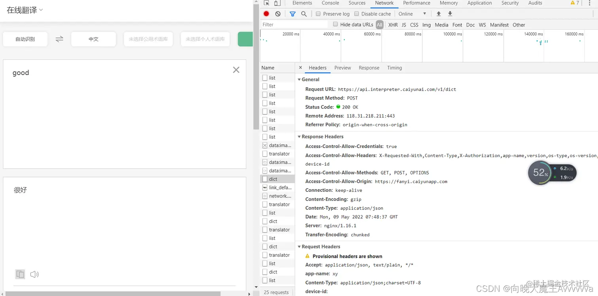Play the translation audio speaker
This screenshot has height=296, width=598.
[x=34, y=274]
